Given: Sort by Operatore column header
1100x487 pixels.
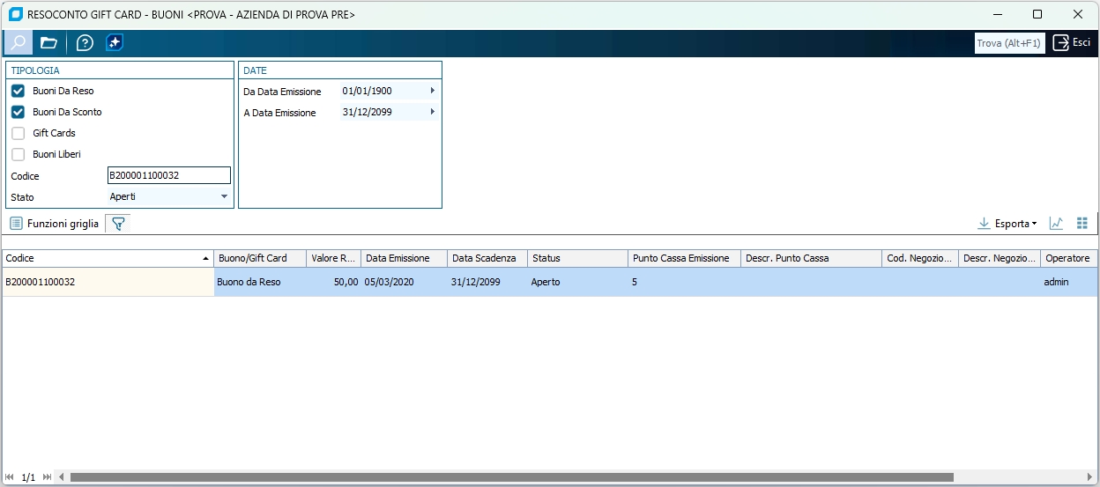Looking at the screenshot, I should pyautogui.click(x=1069, y=258).
